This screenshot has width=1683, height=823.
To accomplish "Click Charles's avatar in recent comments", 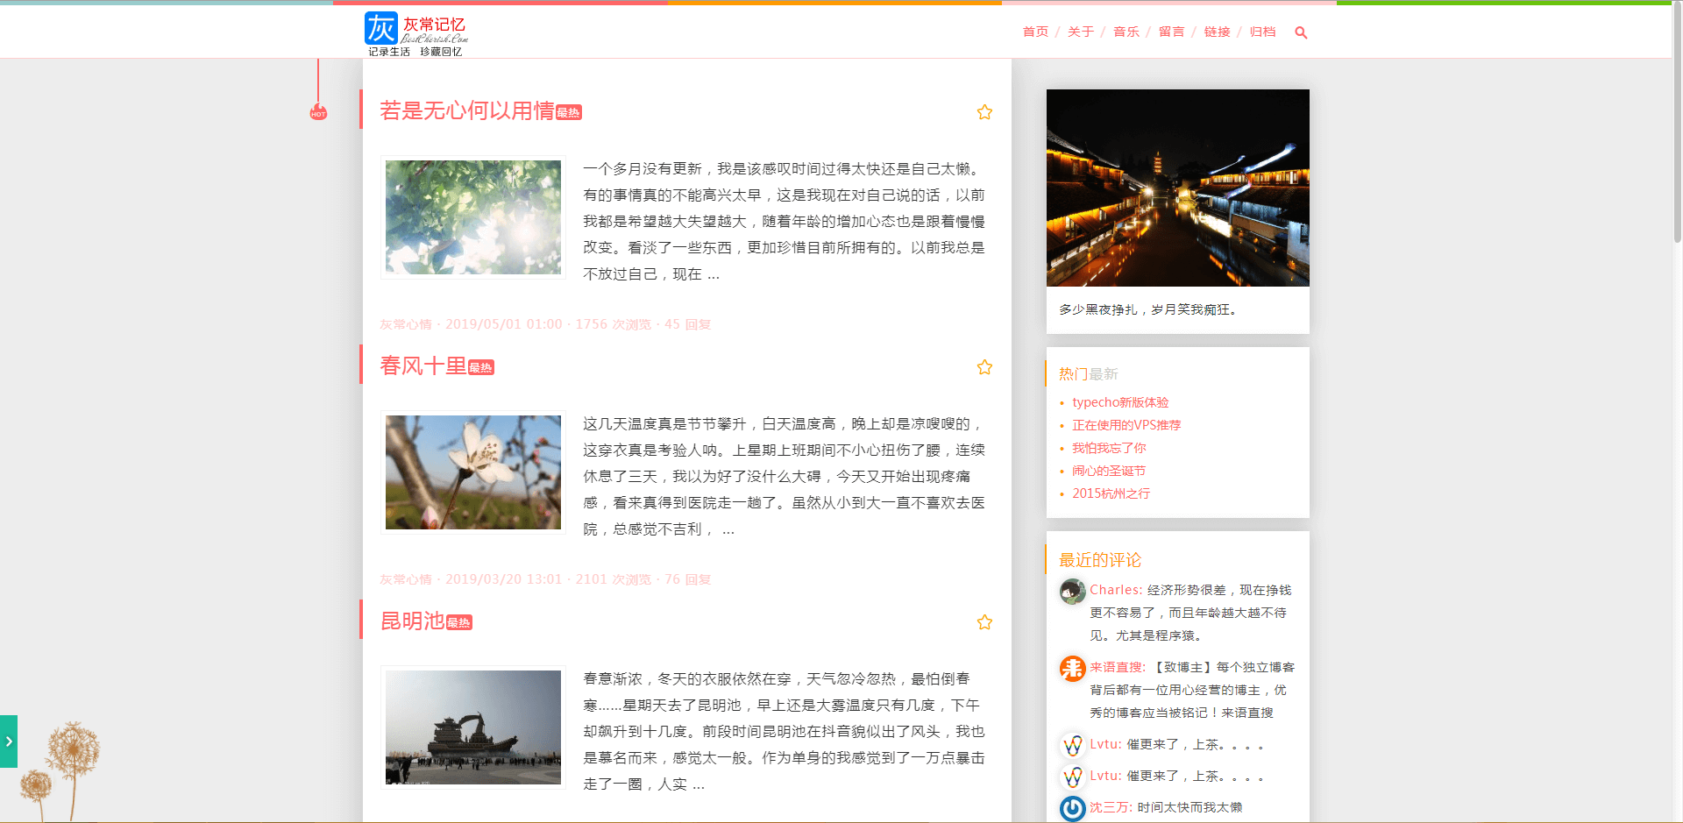I will (1071, 592).
